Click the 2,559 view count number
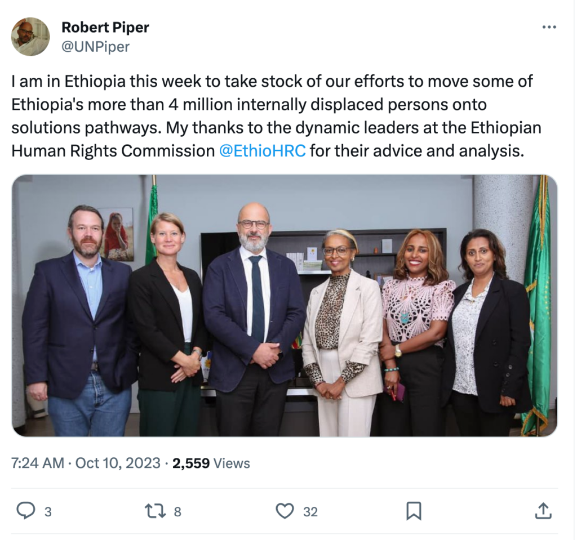The image size is (577, 540). click(191, 463)
